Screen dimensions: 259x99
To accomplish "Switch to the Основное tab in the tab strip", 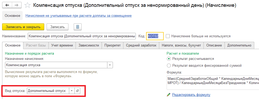I will coord(13,45).
